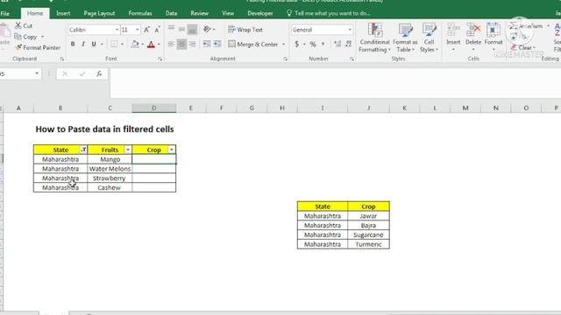Click the middle align icon

181,29
